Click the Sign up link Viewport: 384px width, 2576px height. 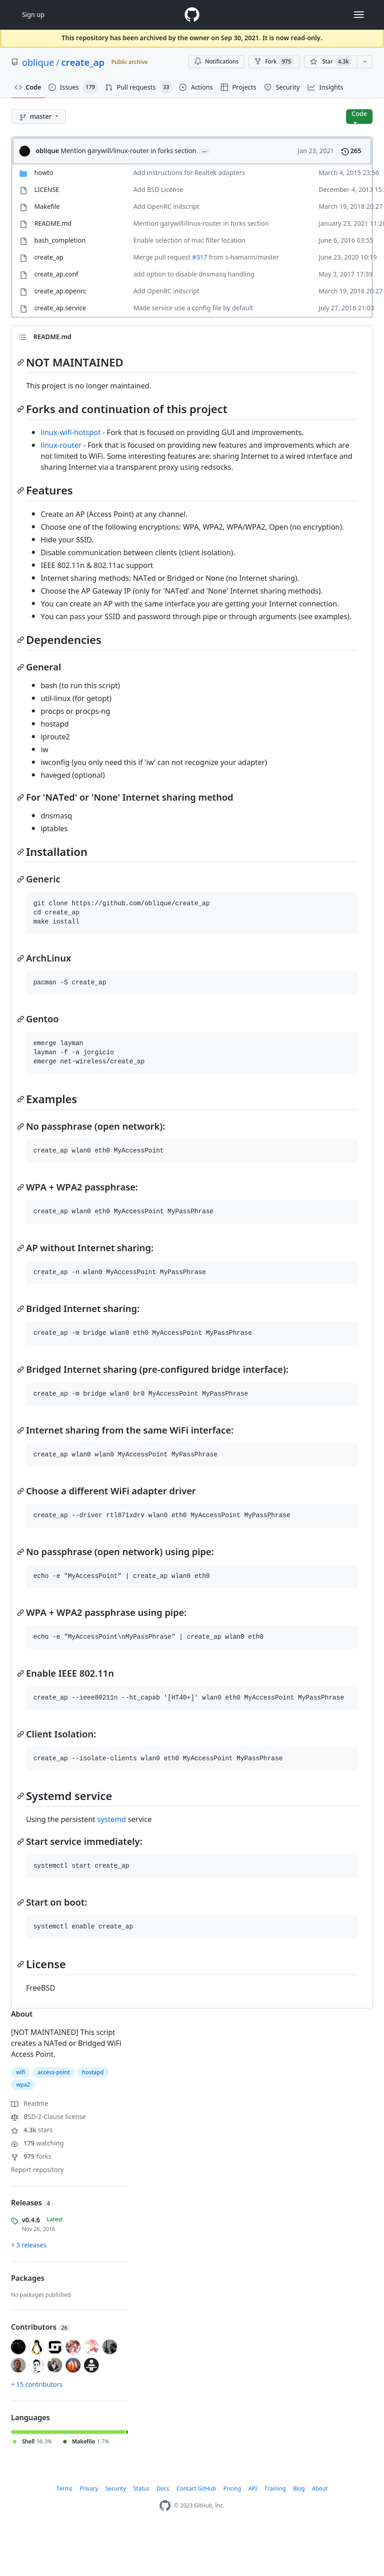click(33, 15)
